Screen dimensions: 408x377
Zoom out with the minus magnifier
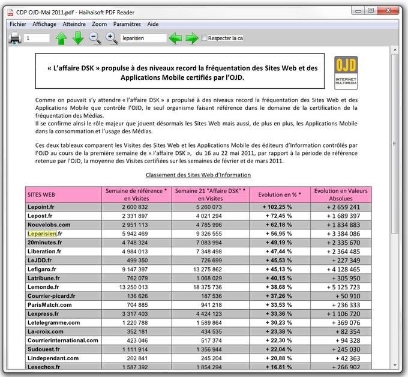pyautogui.click(x=95, y=38)
